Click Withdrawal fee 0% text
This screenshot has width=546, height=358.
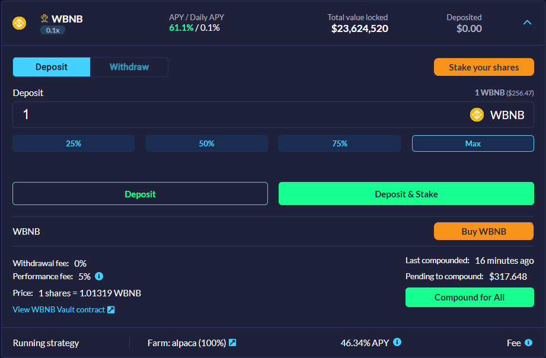point(49,263)
